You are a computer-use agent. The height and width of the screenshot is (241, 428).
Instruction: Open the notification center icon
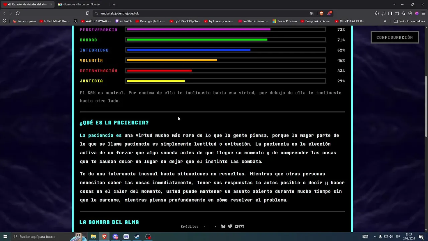(x=421, y=237)
